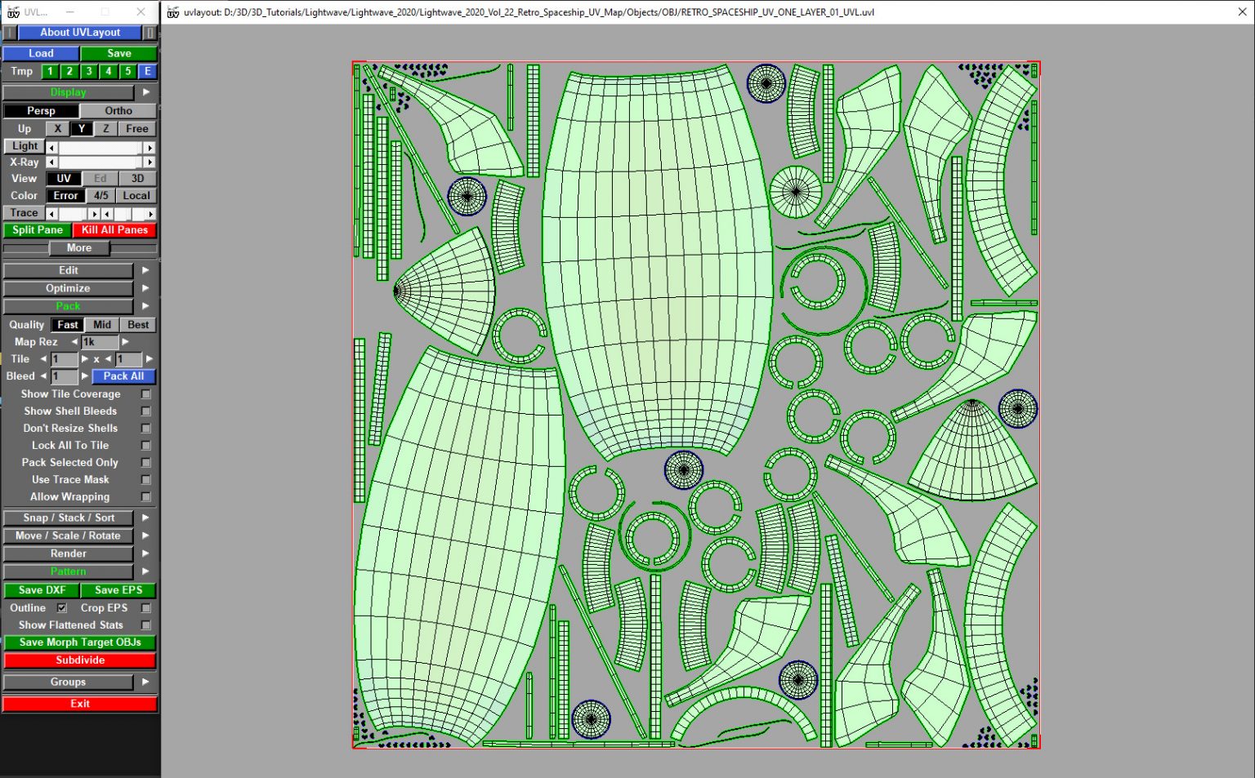Load a model into UVLayout

[x=40, y=53]
